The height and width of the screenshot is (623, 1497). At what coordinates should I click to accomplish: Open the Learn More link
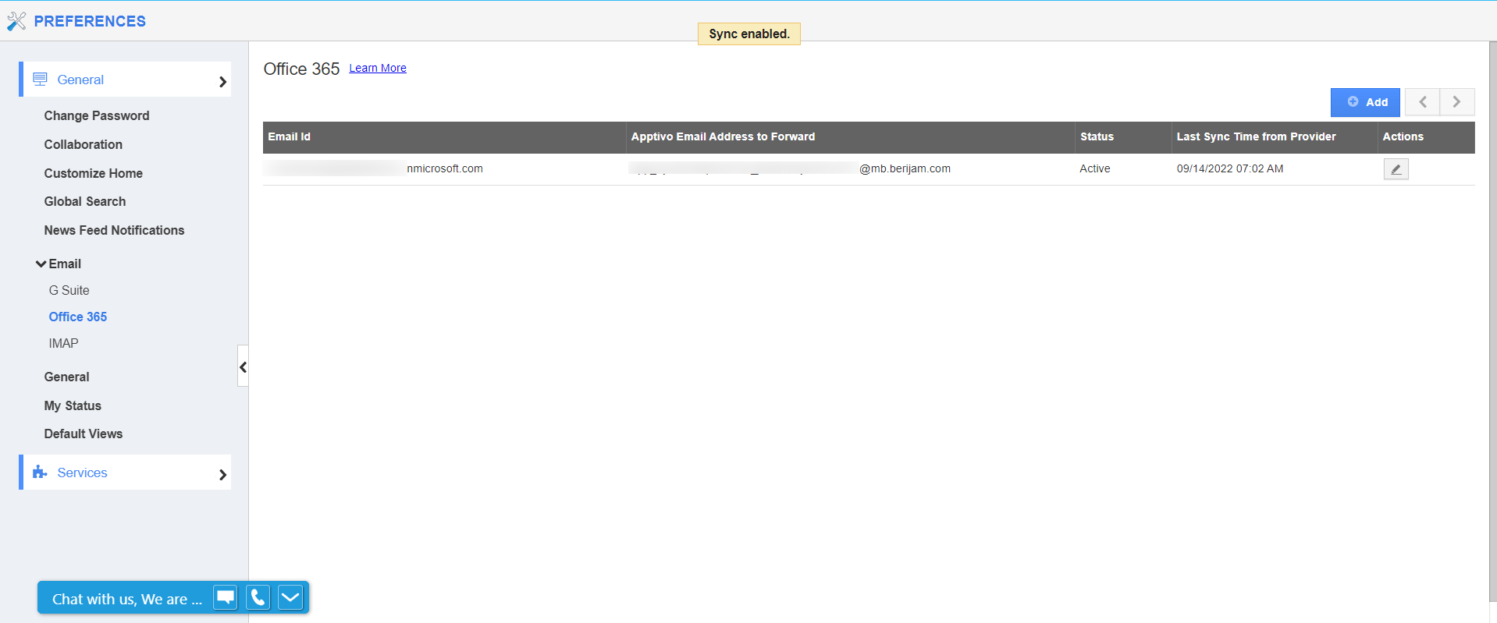pyautogui.click(x=378, y=68)
